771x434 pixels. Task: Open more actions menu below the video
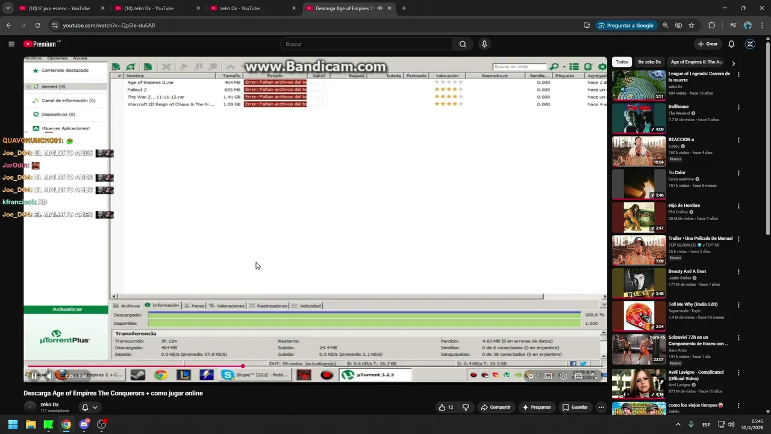coord(601,407)
